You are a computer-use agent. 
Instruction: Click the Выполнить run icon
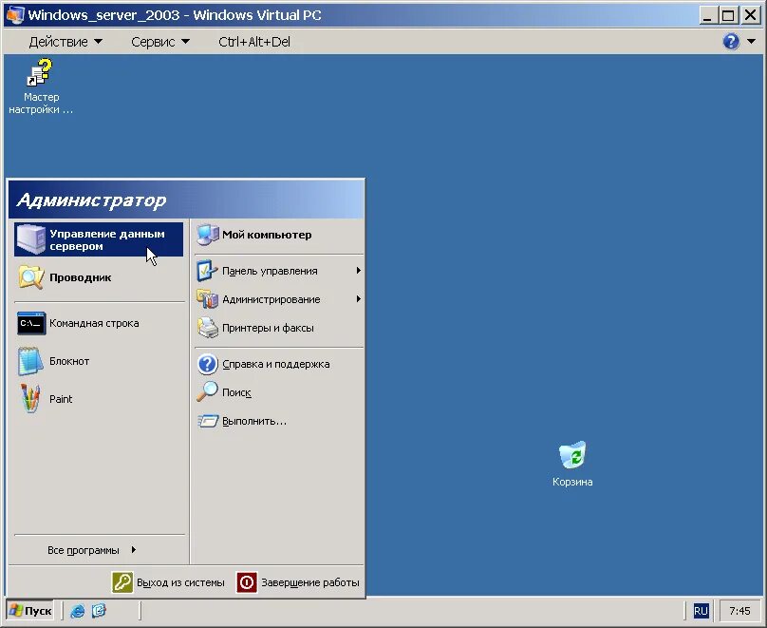[207, 421]
